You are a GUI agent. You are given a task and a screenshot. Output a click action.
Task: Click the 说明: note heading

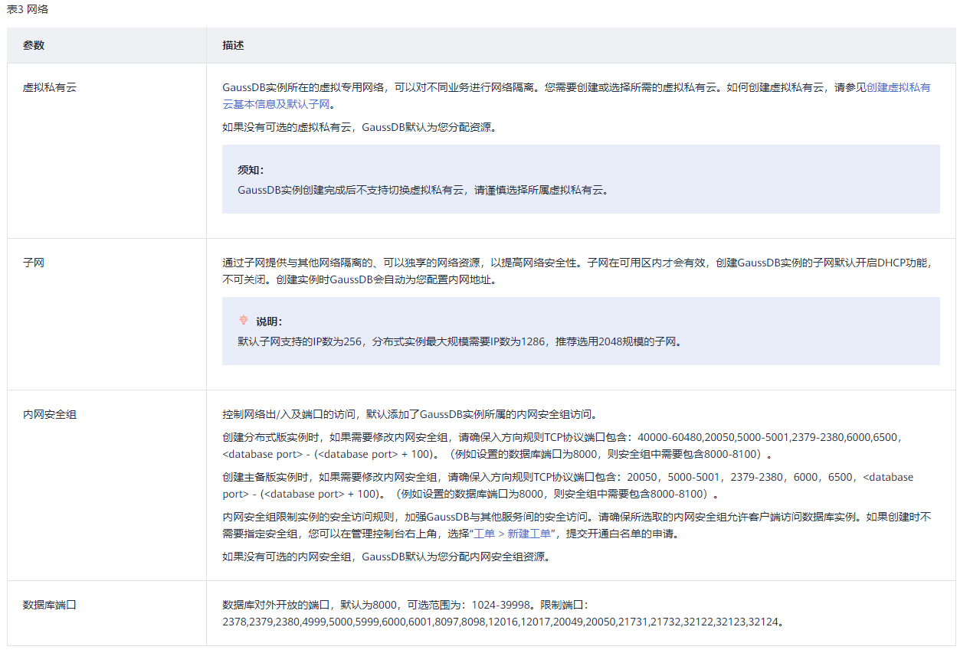(x=269, y=322)
